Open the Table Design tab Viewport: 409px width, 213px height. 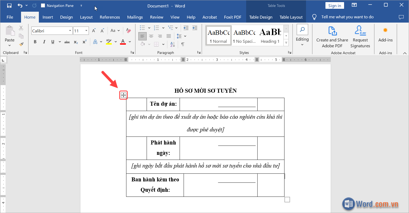point(261,17)
